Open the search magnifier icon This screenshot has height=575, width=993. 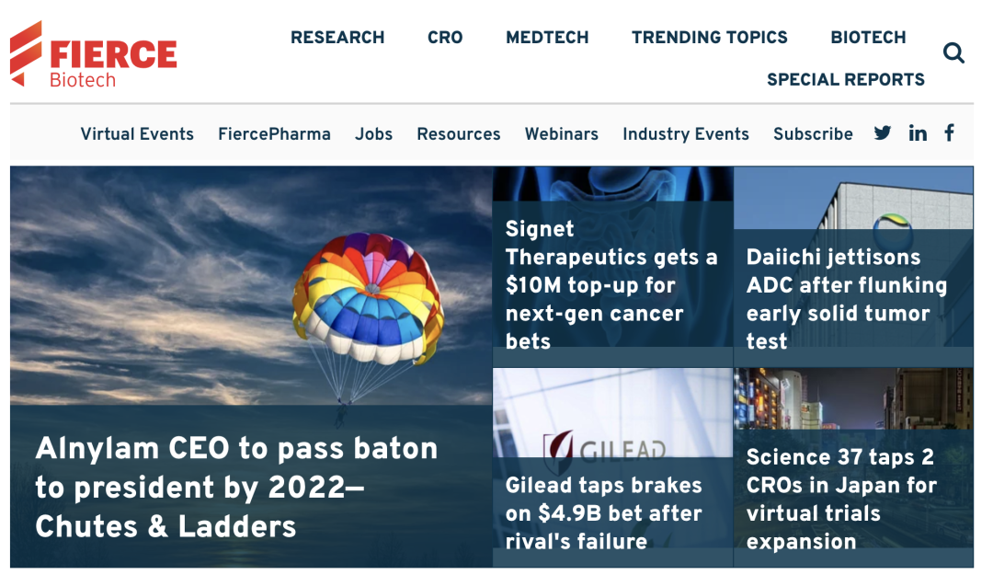[x=953, y=53]
